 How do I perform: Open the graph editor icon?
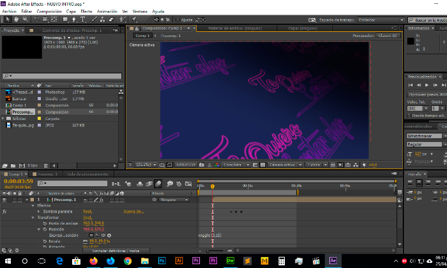click(188, 184)
